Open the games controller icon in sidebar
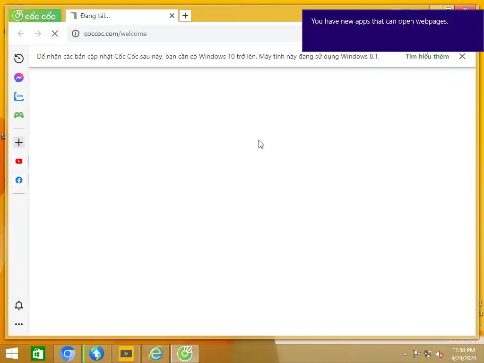 (x=19, y=115)
